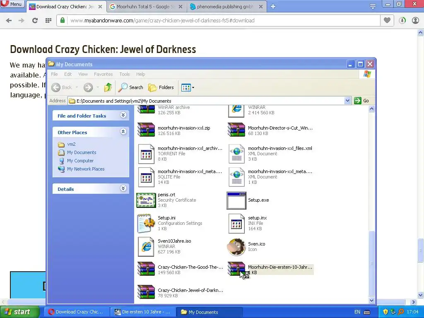
Task: Open the Opera Menu button
Action: [12, 4]
